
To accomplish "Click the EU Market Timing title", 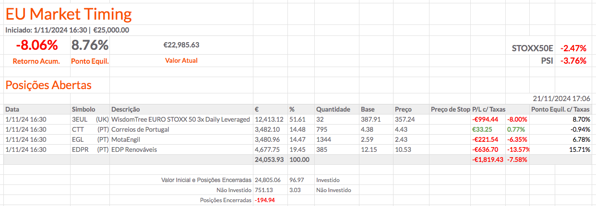I will [68, 14].
